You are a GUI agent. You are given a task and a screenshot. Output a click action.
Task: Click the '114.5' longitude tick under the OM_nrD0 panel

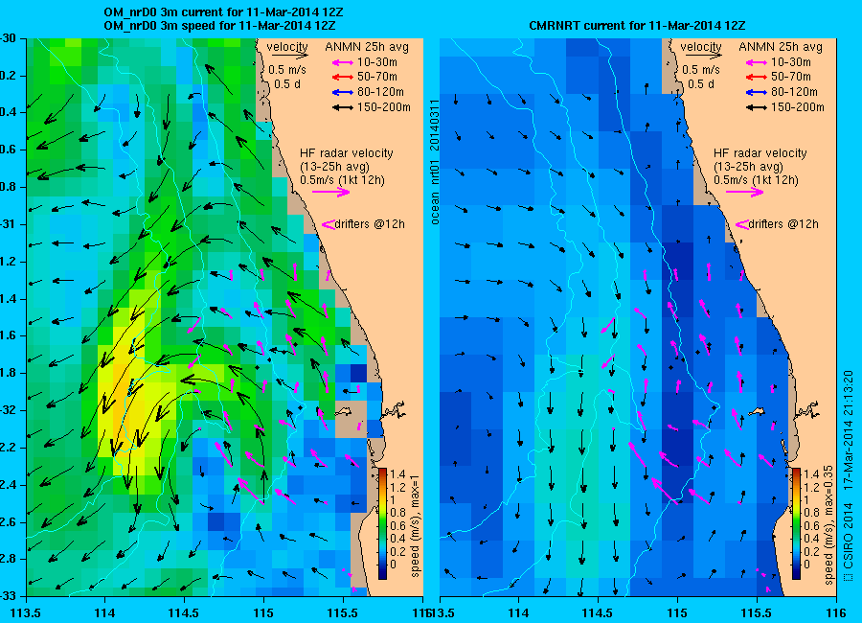(184, 613)
